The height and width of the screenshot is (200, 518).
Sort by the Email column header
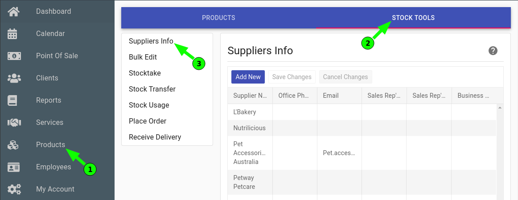click(340, 96)
